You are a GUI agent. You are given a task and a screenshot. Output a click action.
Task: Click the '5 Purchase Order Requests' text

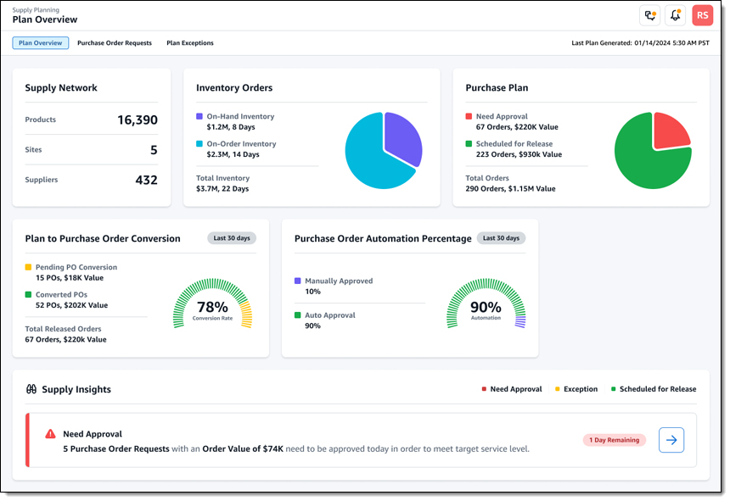116,449
